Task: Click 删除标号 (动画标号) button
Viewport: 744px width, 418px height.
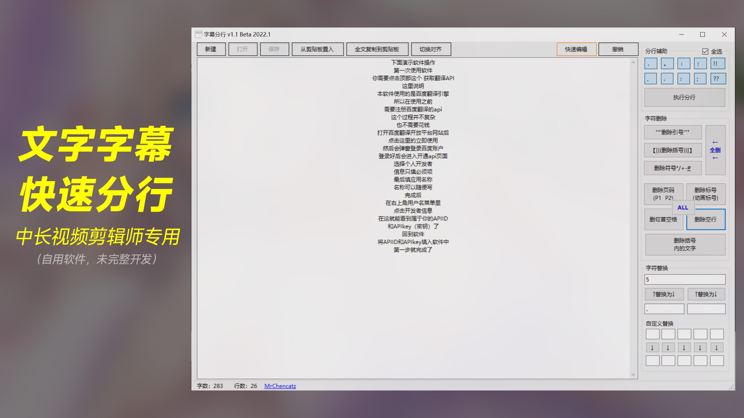Action: pyautogui.click(x=706, y=194)
